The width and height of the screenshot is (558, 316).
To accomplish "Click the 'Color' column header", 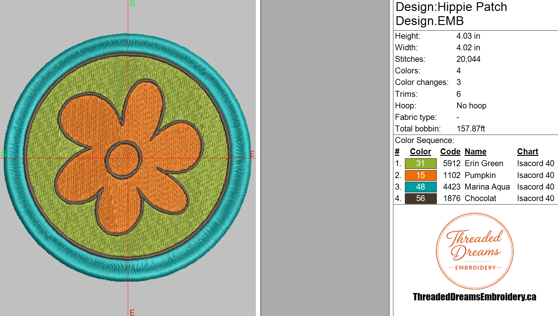I will 421,152.
